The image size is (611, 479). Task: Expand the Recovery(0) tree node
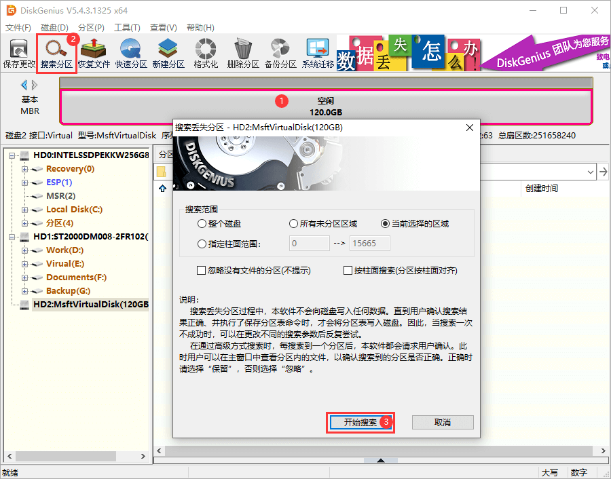(25, 169)
